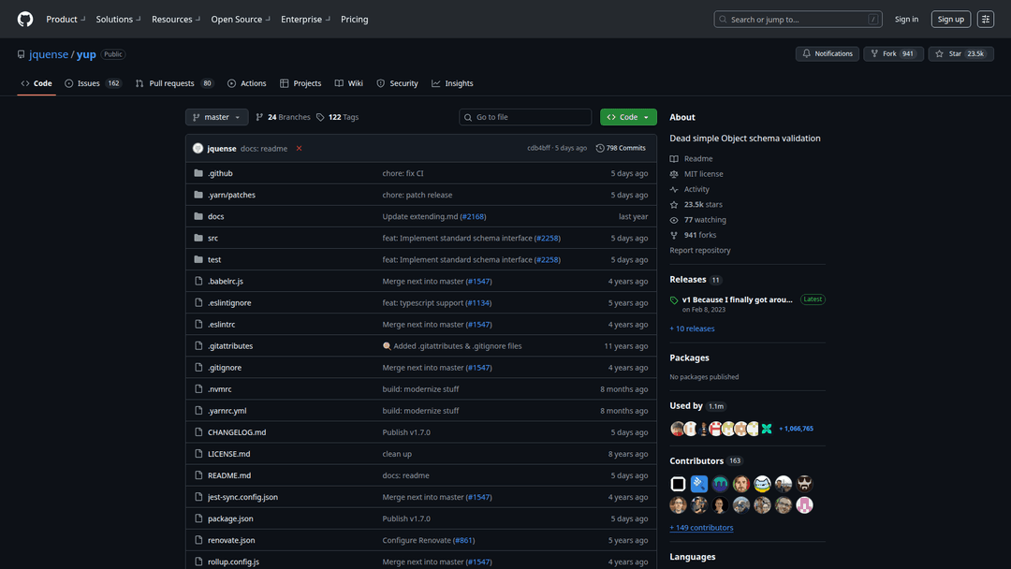
Task: Open the + 10 releases link
Action: pos(692,328)
